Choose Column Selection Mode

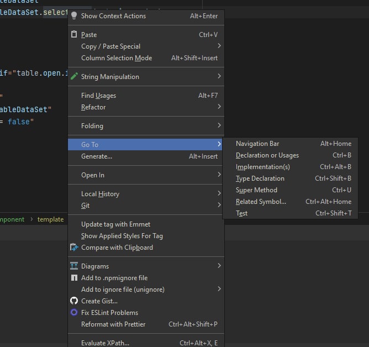(117, 58)
